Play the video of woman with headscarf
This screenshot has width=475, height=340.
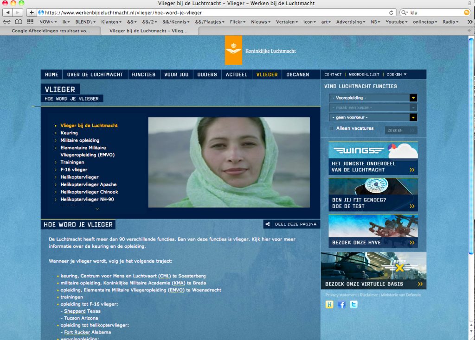(x=229, y=163)
